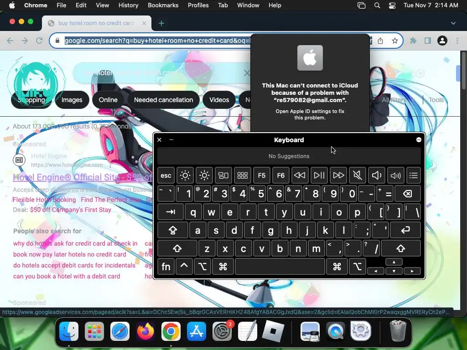Mute sound using keyboard mute key
The image size is (467, 350).
click(357, 175)
